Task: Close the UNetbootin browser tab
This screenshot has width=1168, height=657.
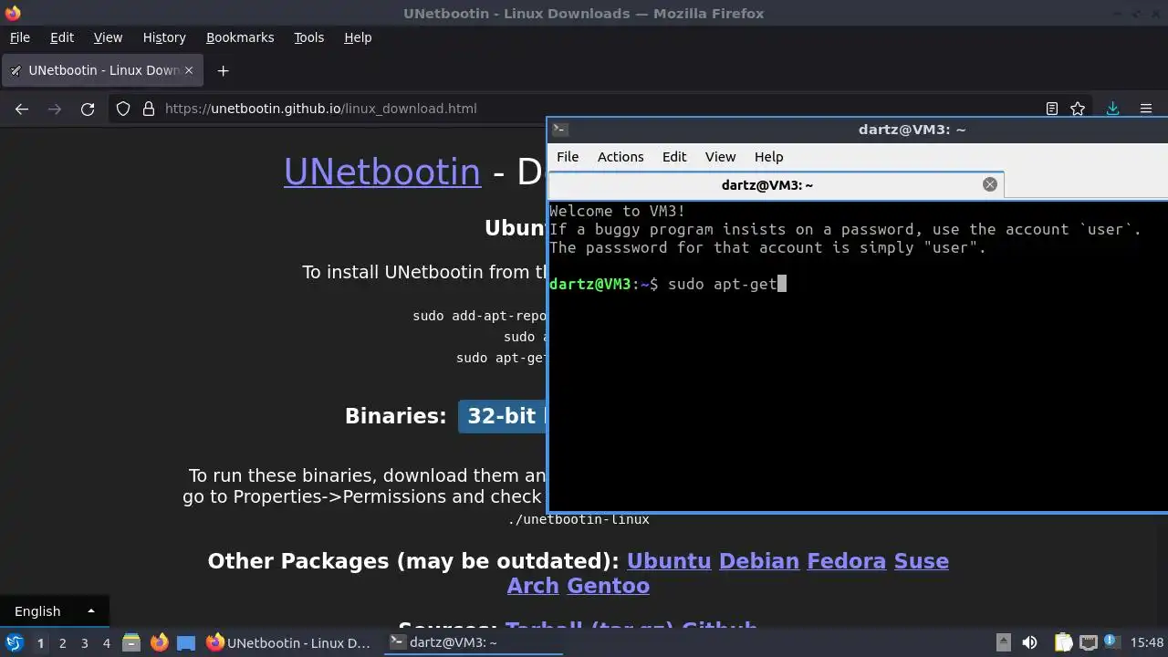Action: click(189, 70)
